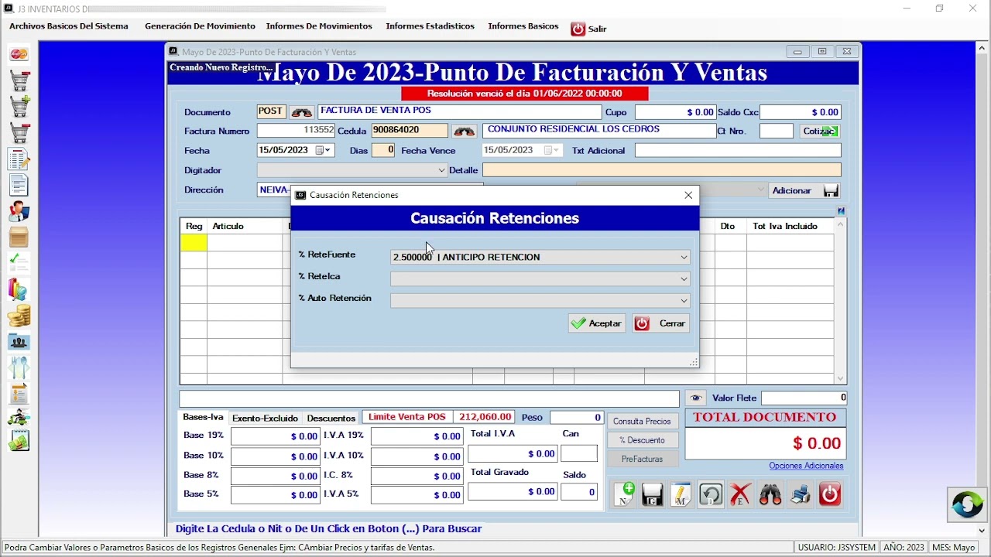The height and width of the screenshot is (557, 991).
Task: Click the Peso input field
Action: coord(577,418)
